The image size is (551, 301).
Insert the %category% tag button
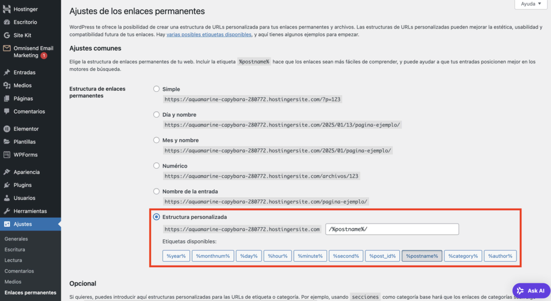pos(463,256)
